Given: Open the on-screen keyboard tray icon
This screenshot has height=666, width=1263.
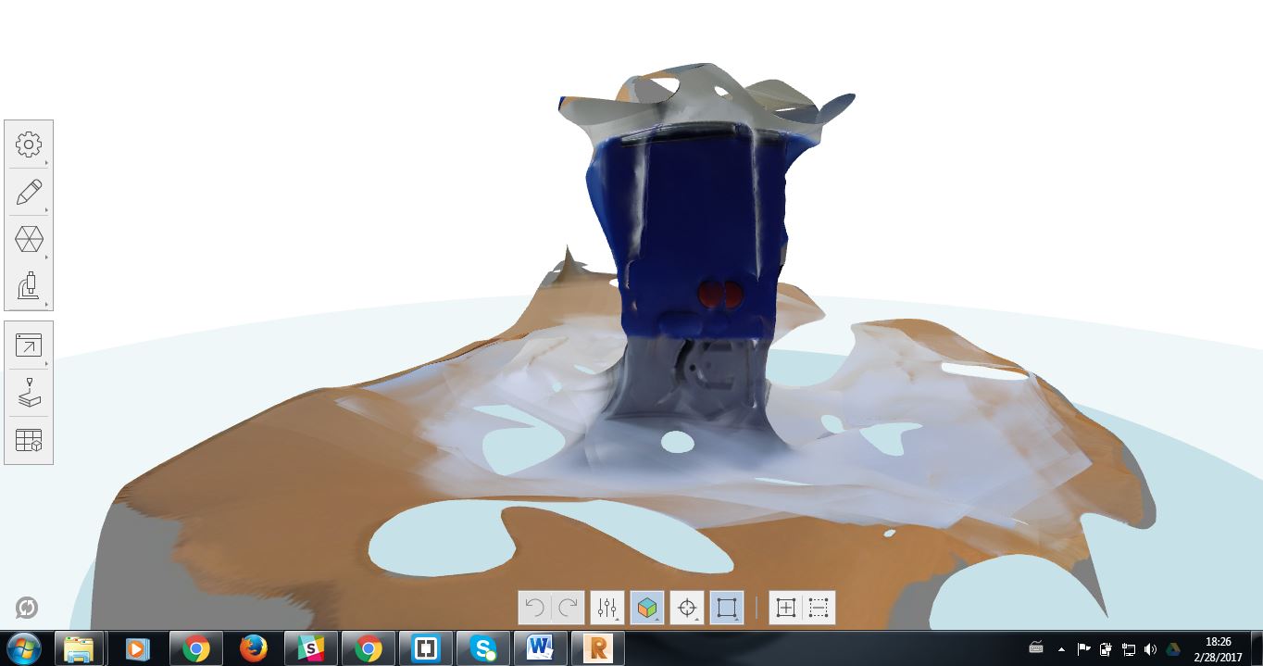Looking at the screenshot, I should (x=1036, y=648).
